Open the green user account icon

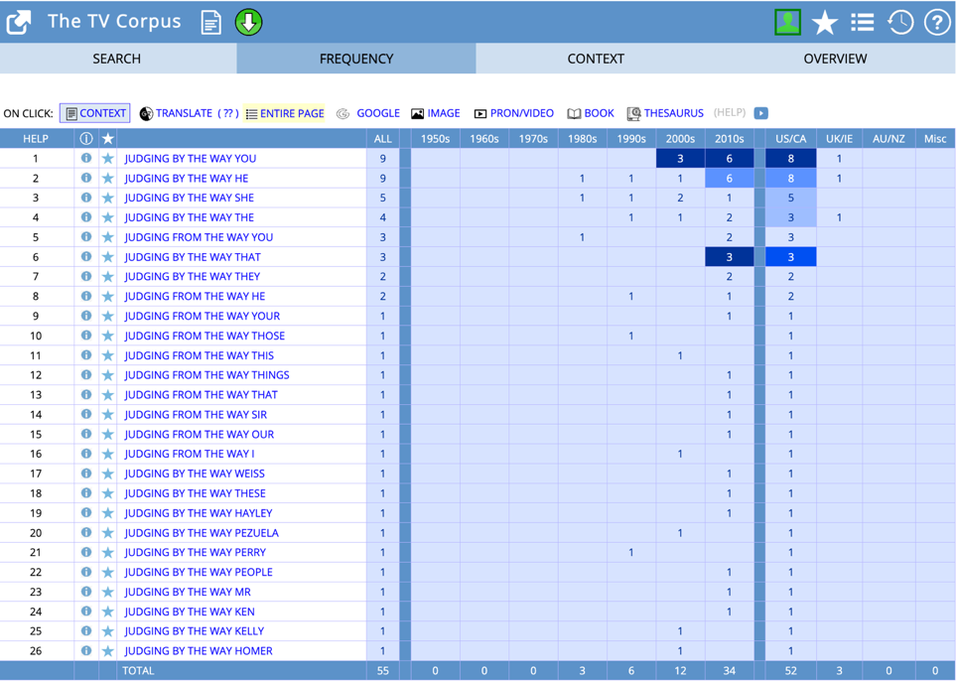[787, 22]
